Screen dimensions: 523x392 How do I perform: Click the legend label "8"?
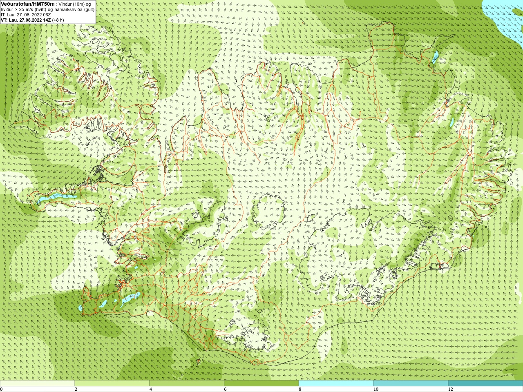pyautogui.click(x=300, y=389)
